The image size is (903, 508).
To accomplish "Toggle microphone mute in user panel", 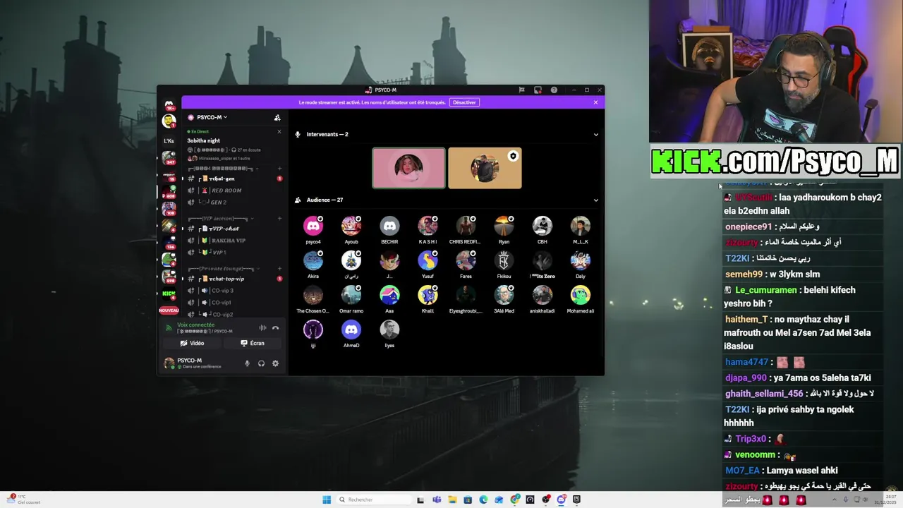I will [247, 363].
